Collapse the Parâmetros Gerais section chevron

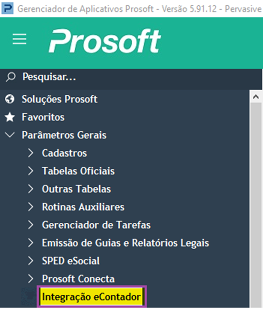10,135
